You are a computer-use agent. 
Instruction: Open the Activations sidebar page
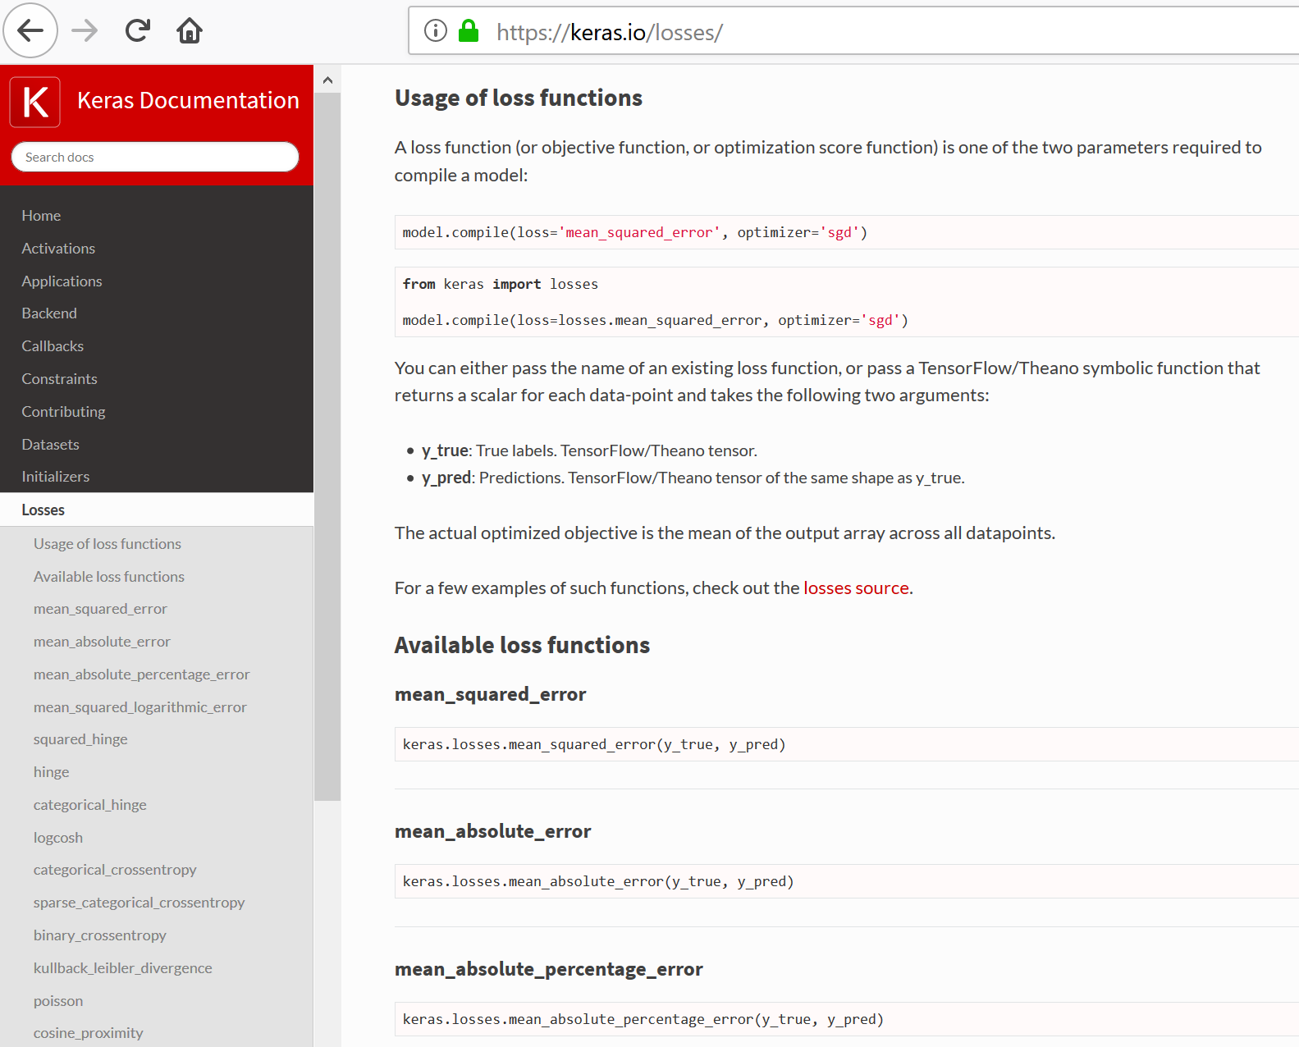click(58, 249)
